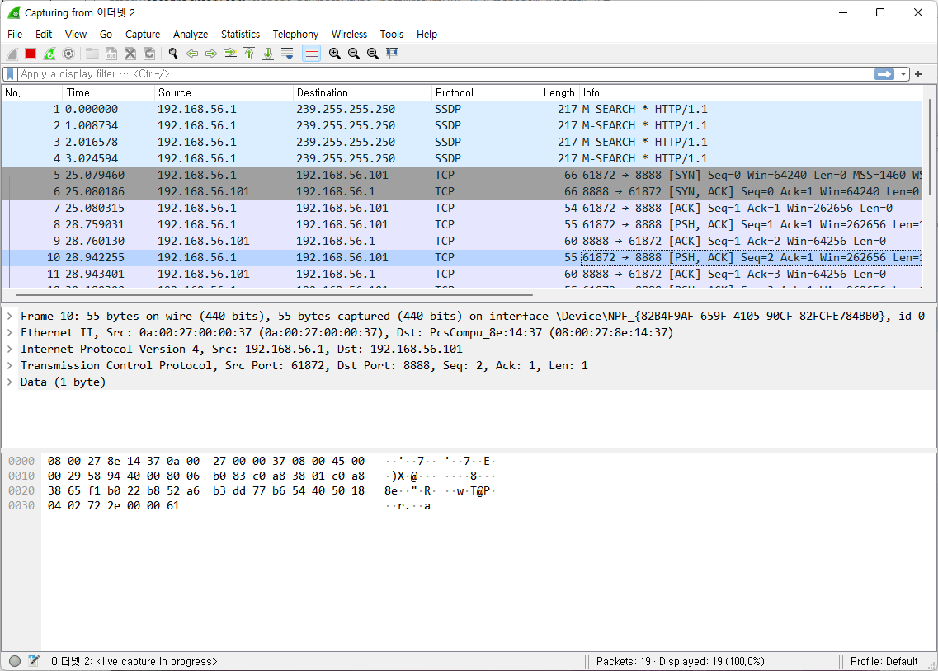The image size is (938, 671).
Task: Select packet 5 TCP SYN row
Action: click(462, 175)
